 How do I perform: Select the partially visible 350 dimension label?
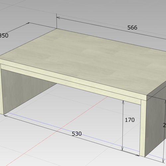pyautogui.click(x=4, y=36)
